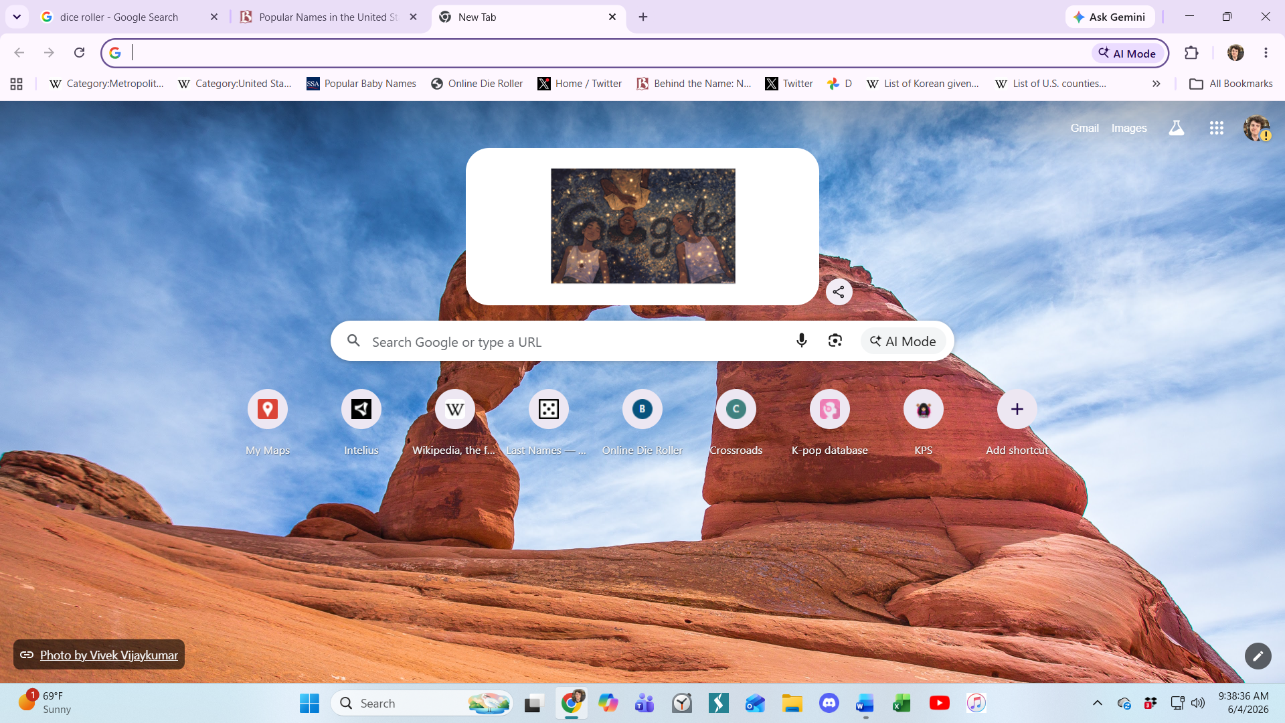Open the Category:United Sta... bookmark
The width and height of the screenshot is (1285, 723).
point(236,84)
